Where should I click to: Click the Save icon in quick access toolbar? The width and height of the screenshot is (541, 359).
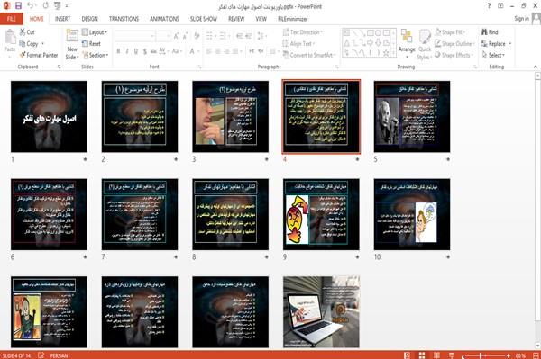[x=18, y=6]
